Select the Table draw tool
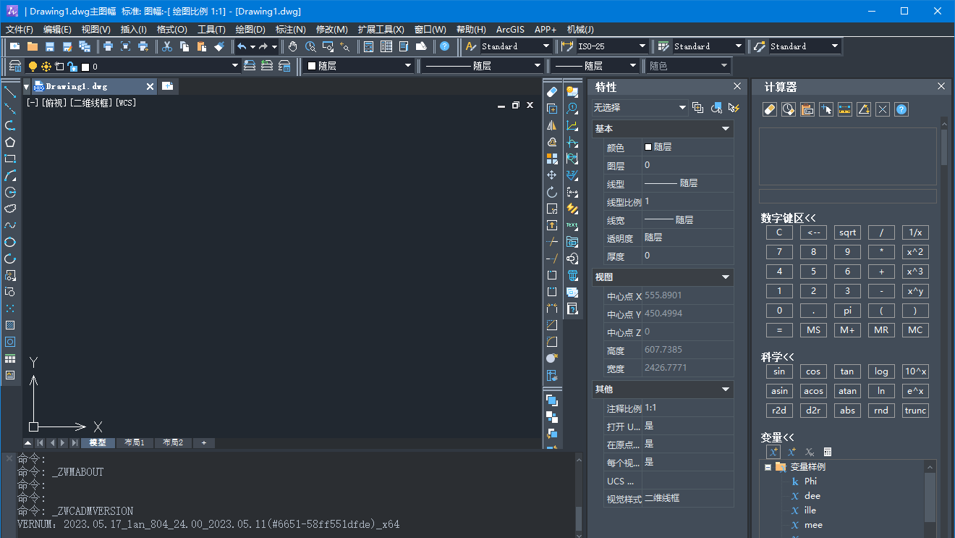This screenshot has height=538, width=955. [x=10, y=358]
